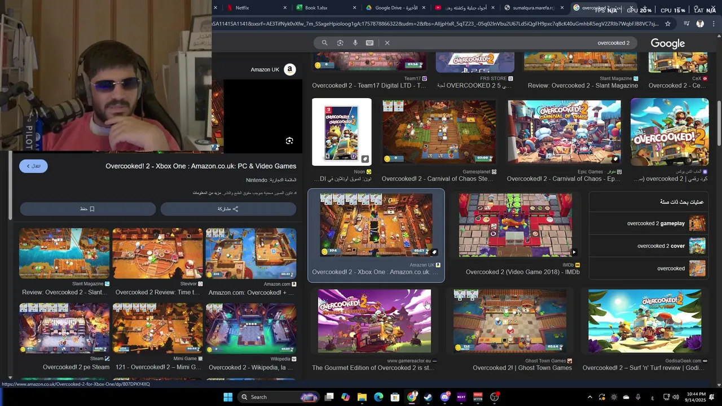Launch Copilot from the taskbar
Image resolution: width=722 pixels, height=406 pixels.
[x=346, y=397]
